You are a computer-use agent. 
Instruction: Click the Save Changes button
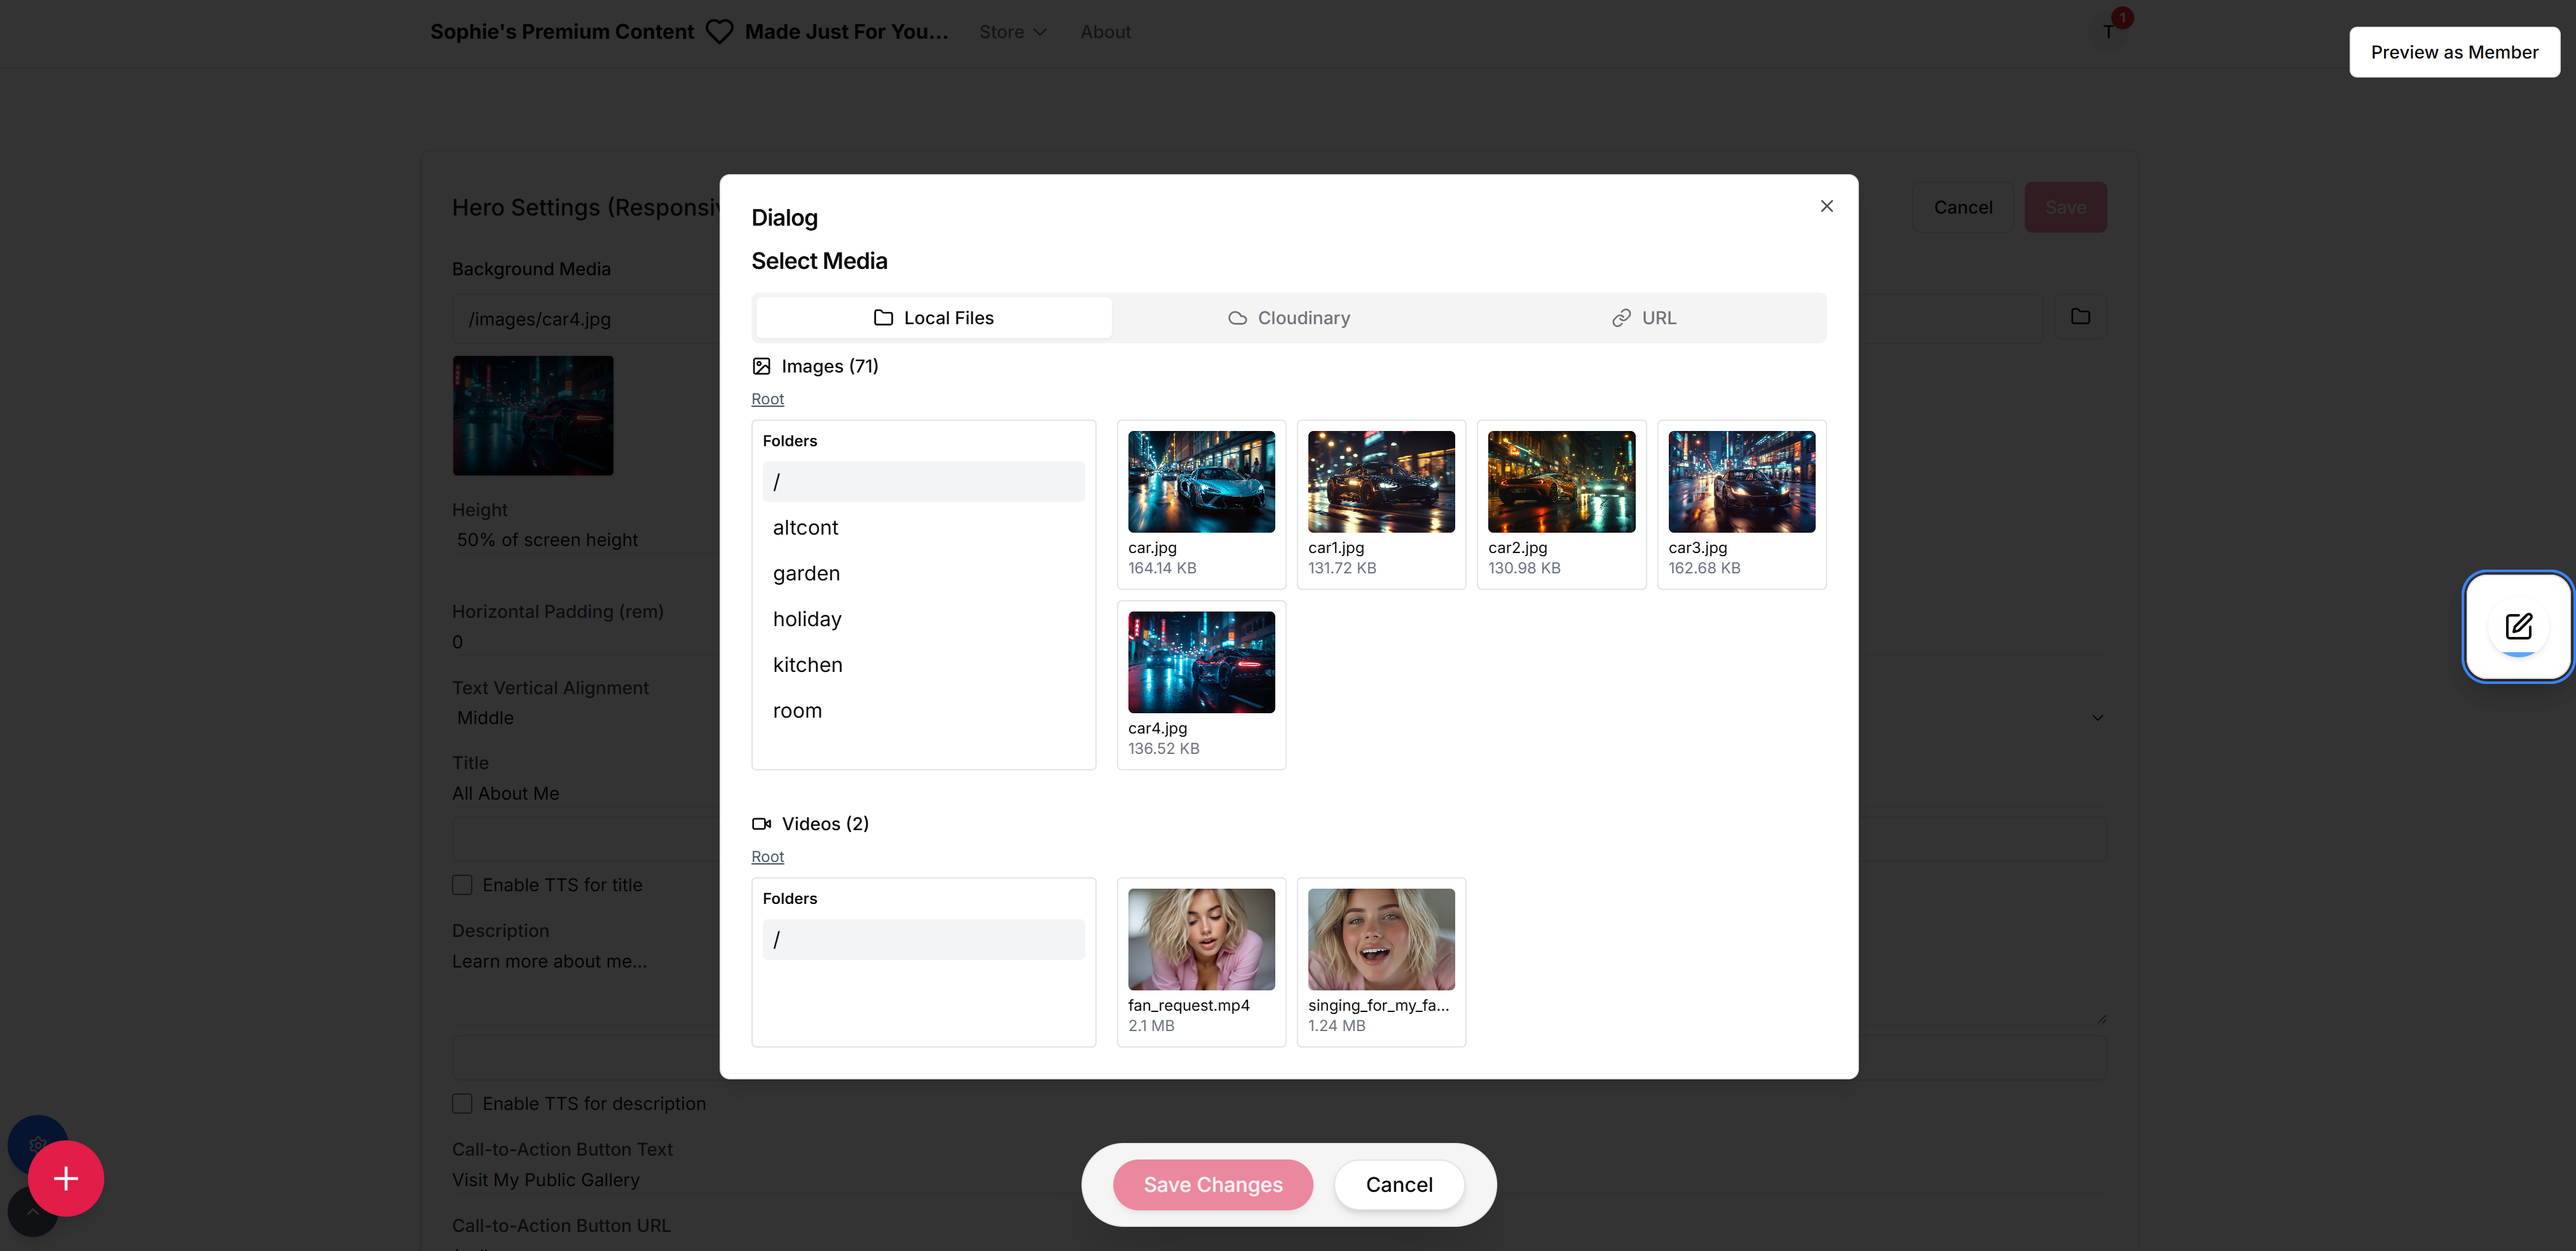tap(1212, 1185)
